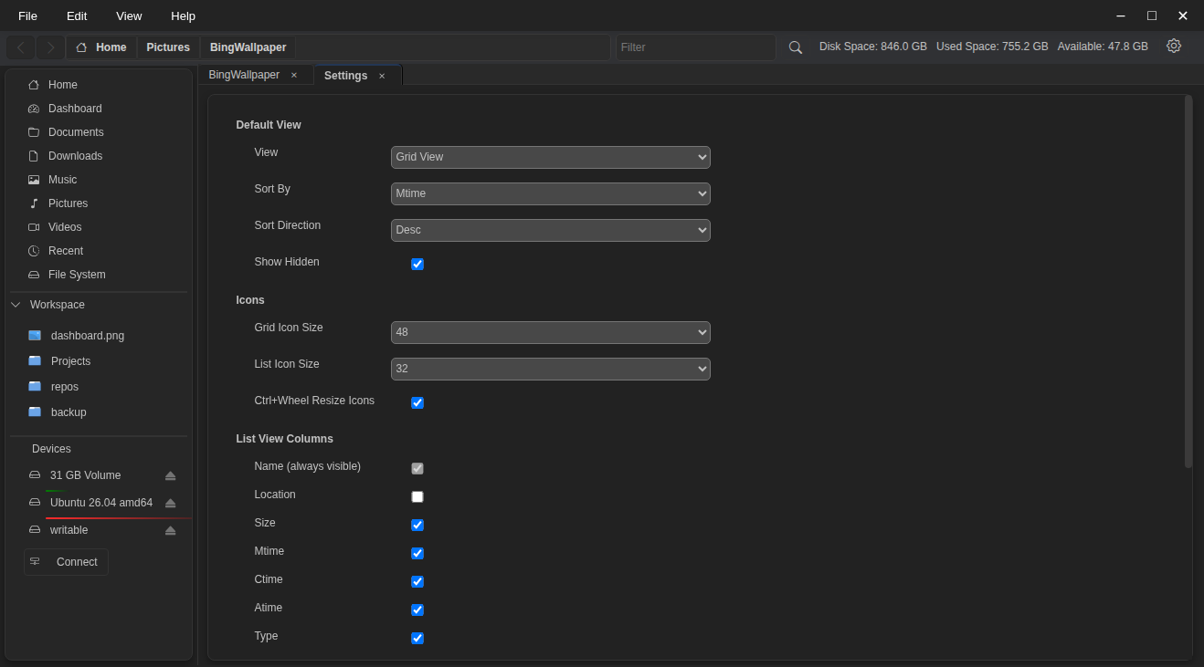The width and height of the screenshot is (1204, 667).
Task: Disable the Mtime column checkbox
Action: 417,553
